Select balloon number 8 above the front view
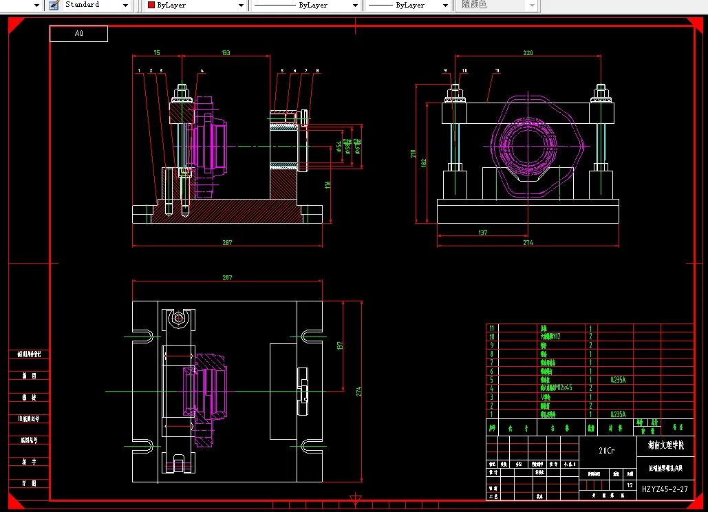This screenshot has height=512, width=708. (x=317, y=71)
